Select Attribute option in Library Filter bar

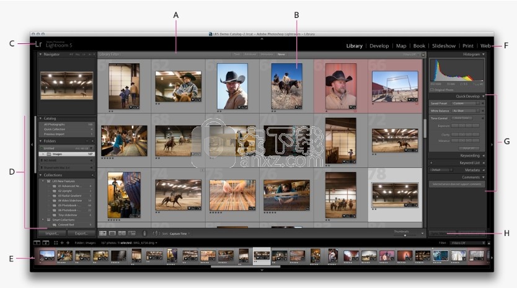click(x=250, y=55)
